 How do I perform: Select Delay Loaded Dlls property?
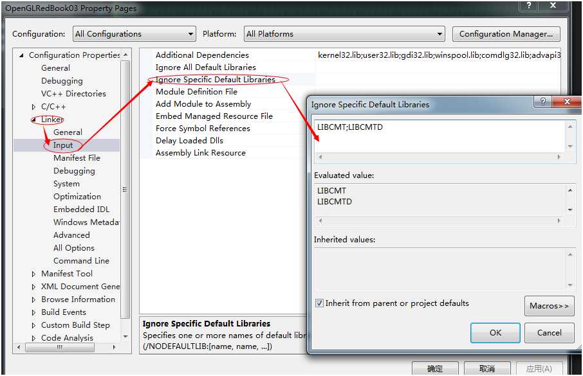pyautogui.click(x=189, y=141)
